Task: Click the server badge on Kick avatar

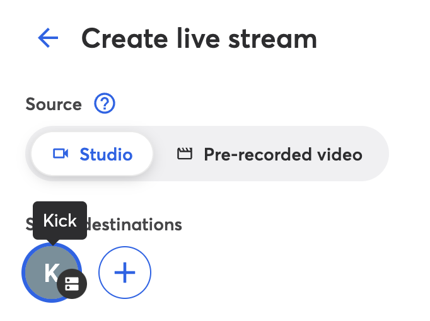Action: [72, 285]
